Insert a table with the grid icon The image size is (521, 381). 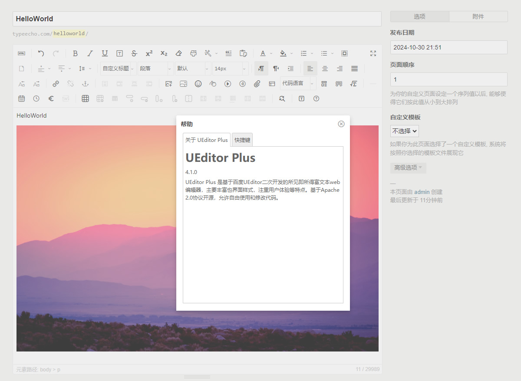pos(85,99)
